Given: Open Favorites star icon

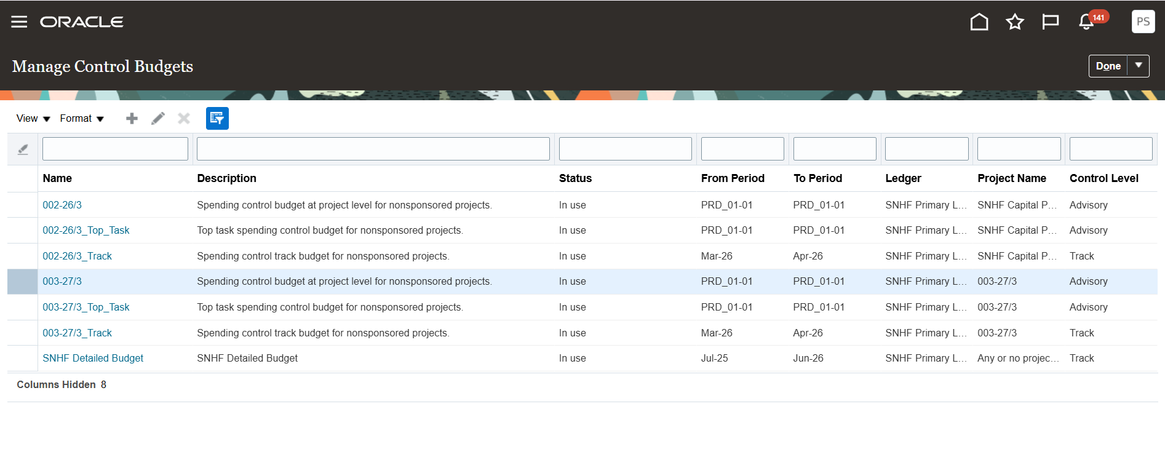Looking at the screenshot, I should [1015, 22].
